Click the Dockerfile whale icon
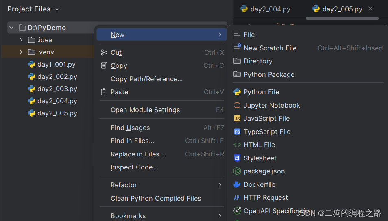Viewport: 388px width, 221px height. [237, 184]
